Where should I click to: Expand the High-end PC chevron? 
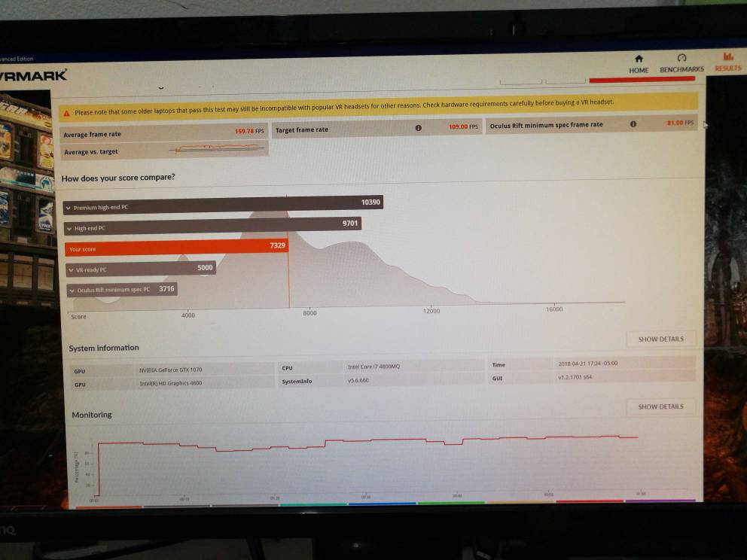69,229
